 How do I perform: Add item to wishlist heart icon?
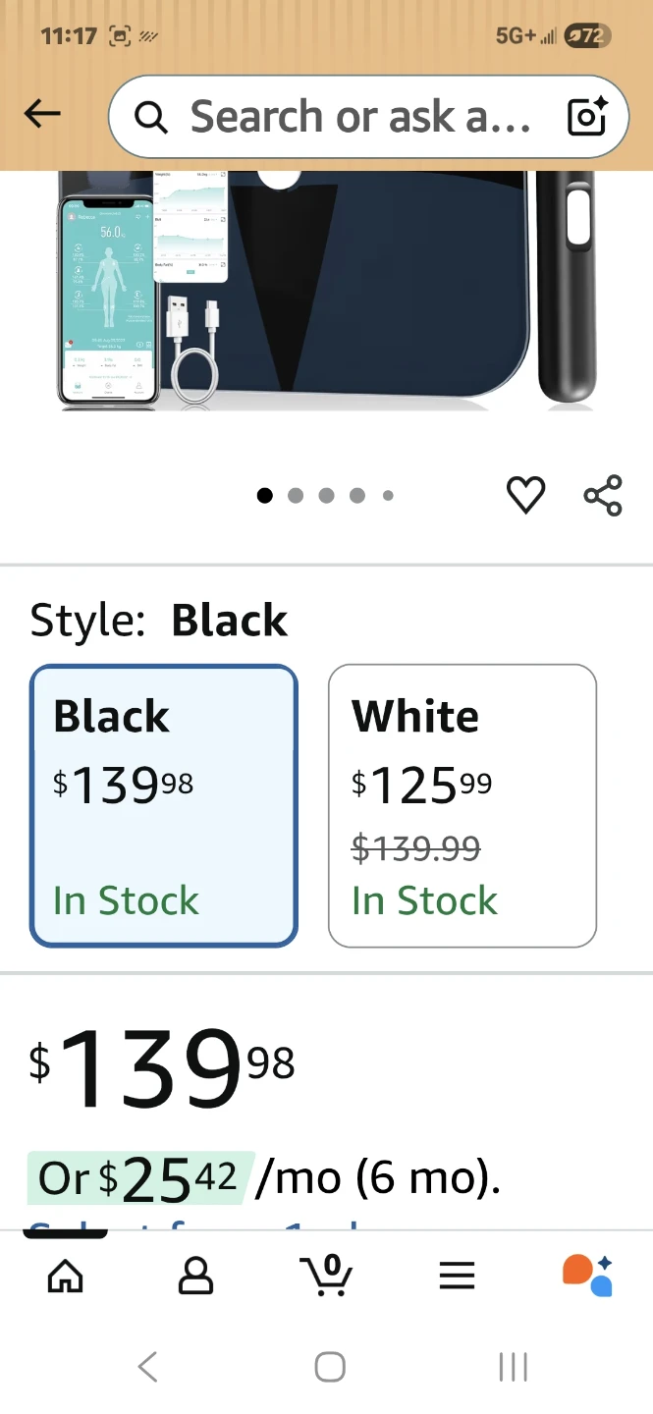(x=525, y=495)
